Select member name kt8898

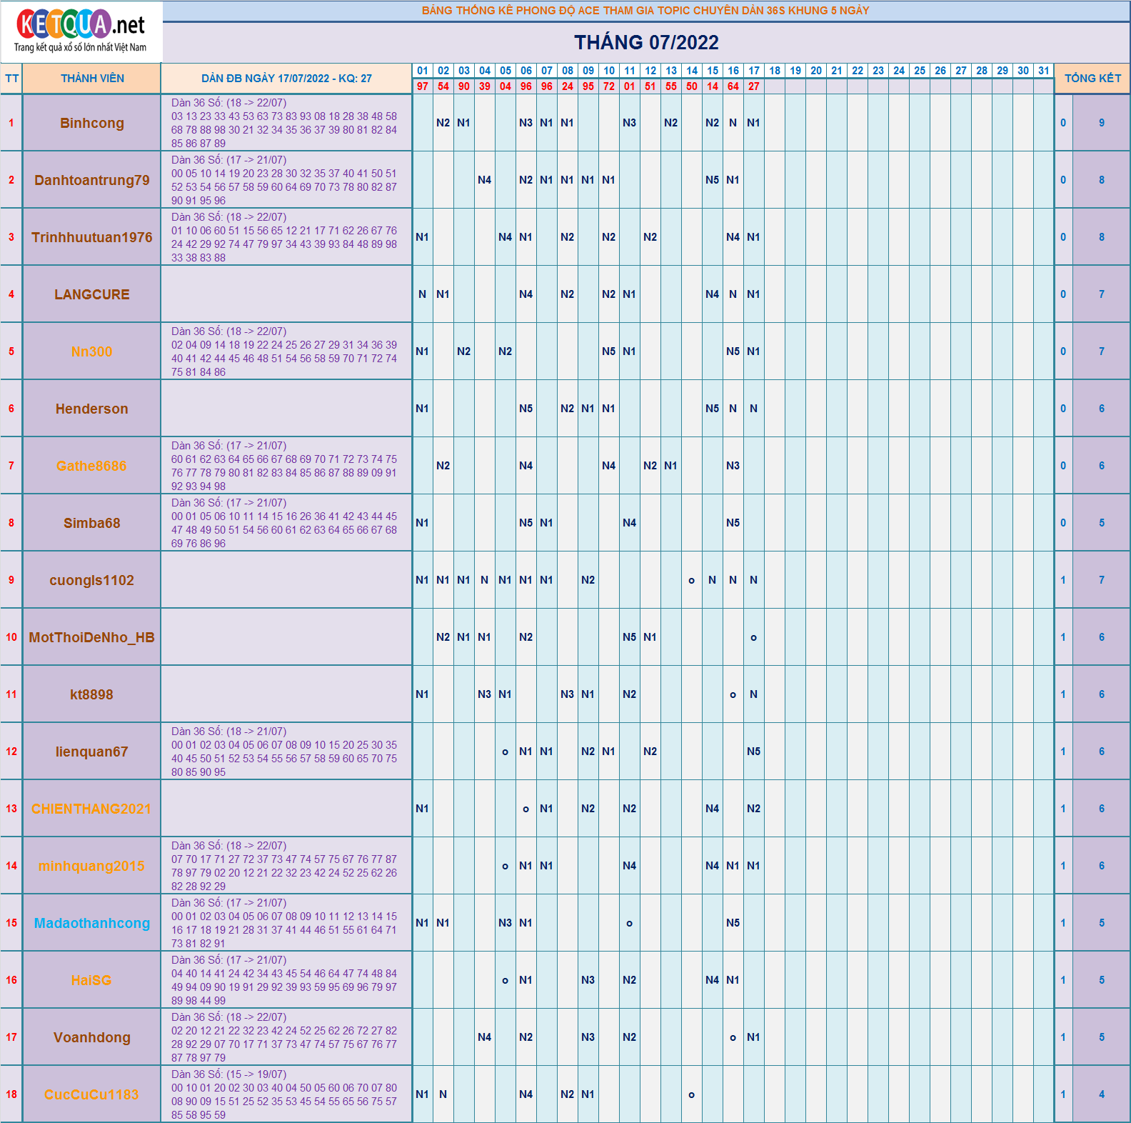pyautogui.click(x=92, y=694)
